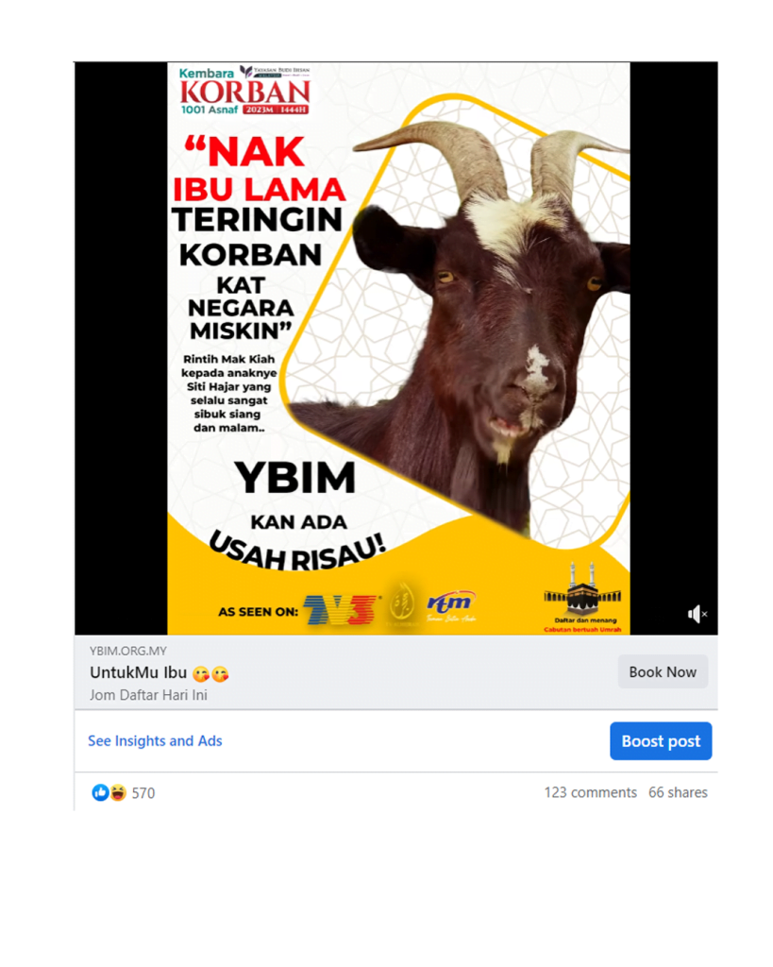Open the UntukMu Ibu headline
Viewport: 773px width, 967px height.
138,672
